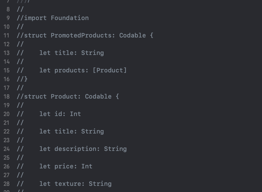Click line number 9 in the gutter

coord(8,18)
